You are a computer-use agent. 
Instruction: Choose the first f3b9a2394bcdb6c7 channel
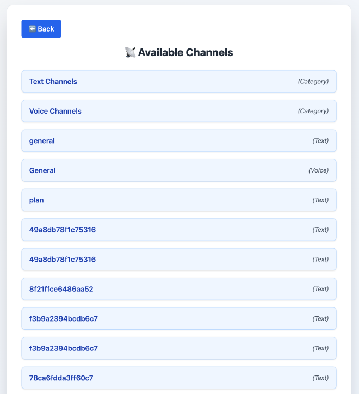64,318
